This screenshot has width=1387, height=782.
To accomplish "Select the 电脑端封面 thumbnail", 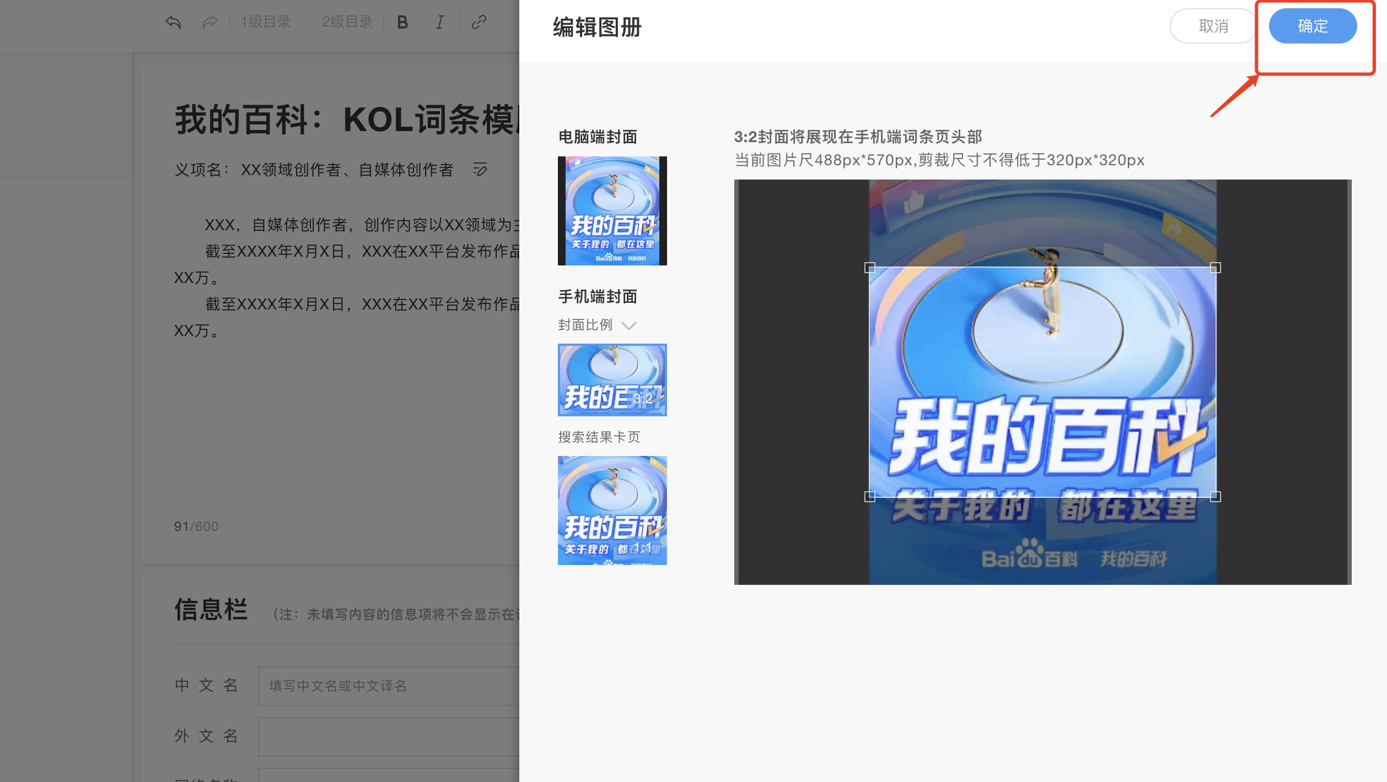I will tap(612, 211).
